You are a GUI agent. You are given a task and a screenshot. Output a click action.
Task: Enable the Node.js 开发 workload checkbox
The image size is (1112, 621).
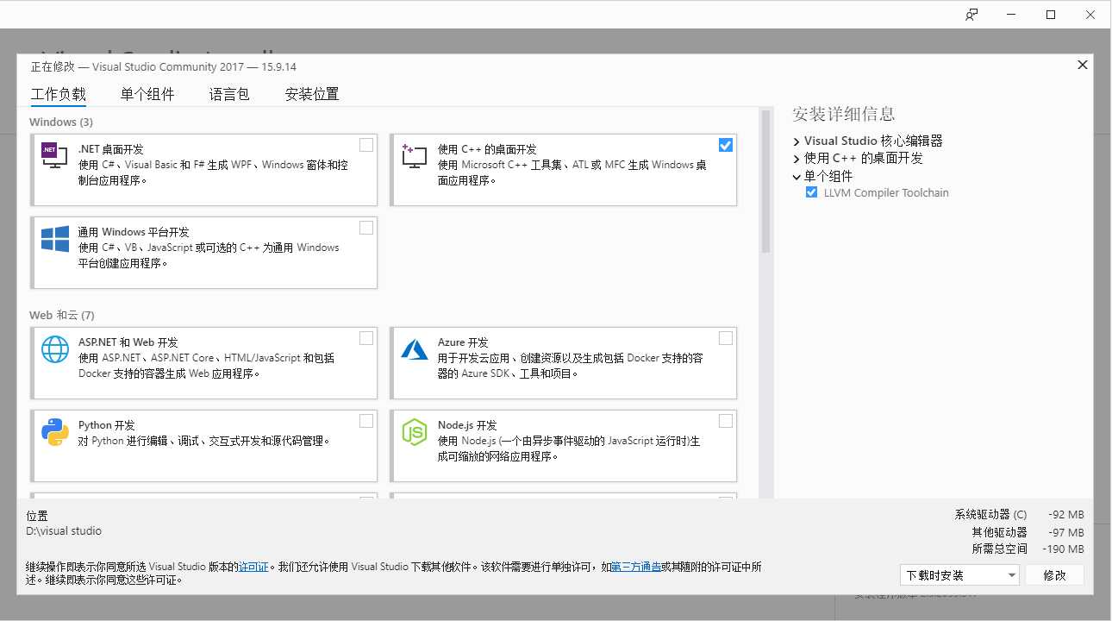[x=726, y=421]
